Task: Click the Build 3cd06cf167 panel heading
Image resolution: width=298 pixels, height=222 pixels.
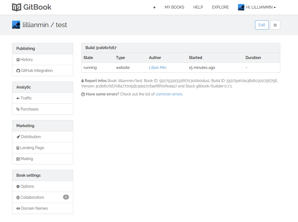Action: (x=101, y=48)
